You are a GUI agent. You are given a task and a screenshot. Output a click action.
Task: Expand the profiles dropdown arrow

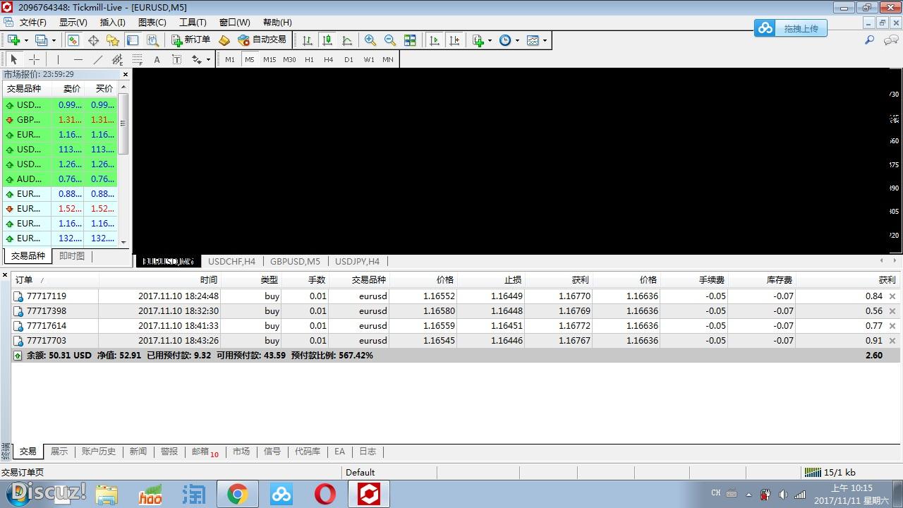(53, 40)
